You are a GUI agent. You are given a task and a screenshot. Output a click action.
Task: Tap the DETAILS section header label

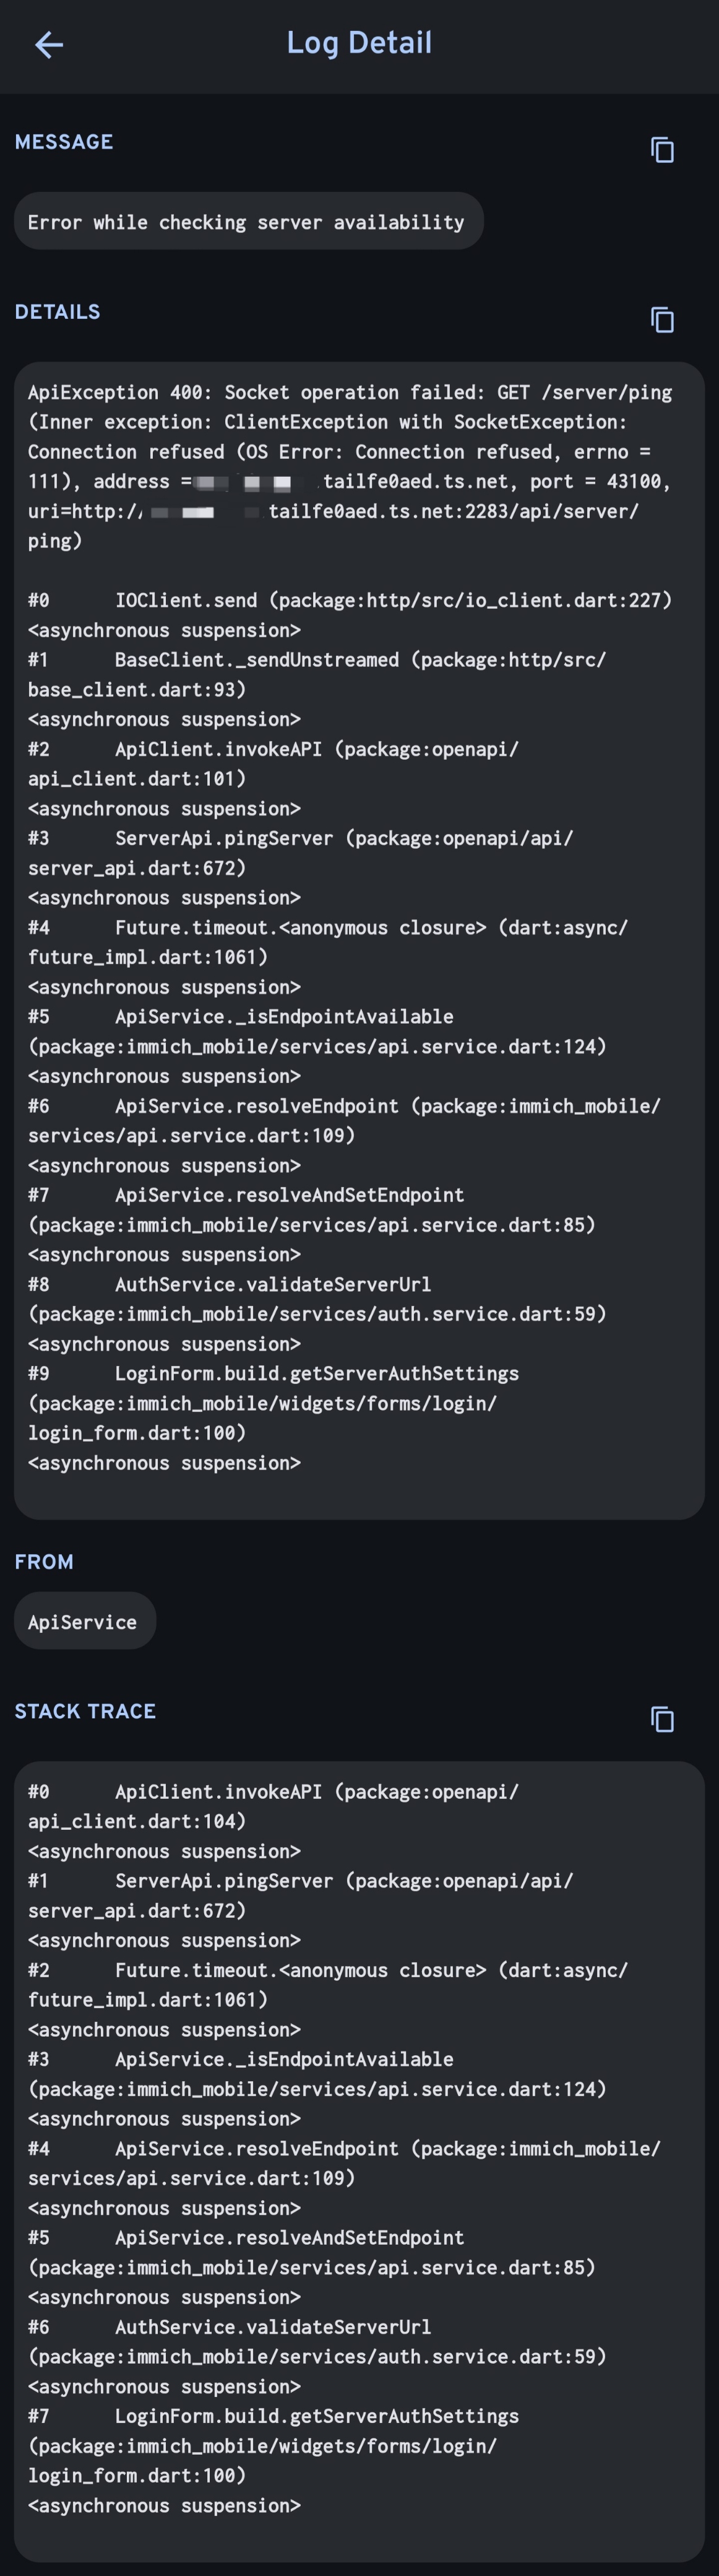click(57, 312)
